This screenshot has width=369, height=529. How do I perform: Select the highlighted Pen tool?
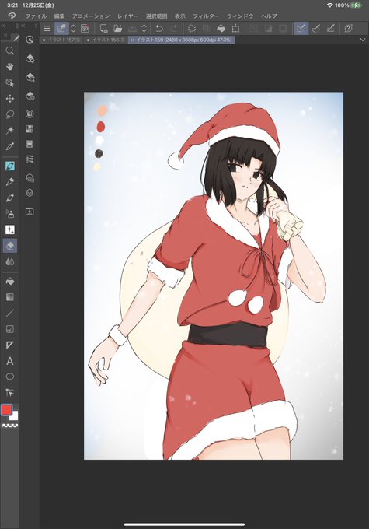tap(10, 166)
